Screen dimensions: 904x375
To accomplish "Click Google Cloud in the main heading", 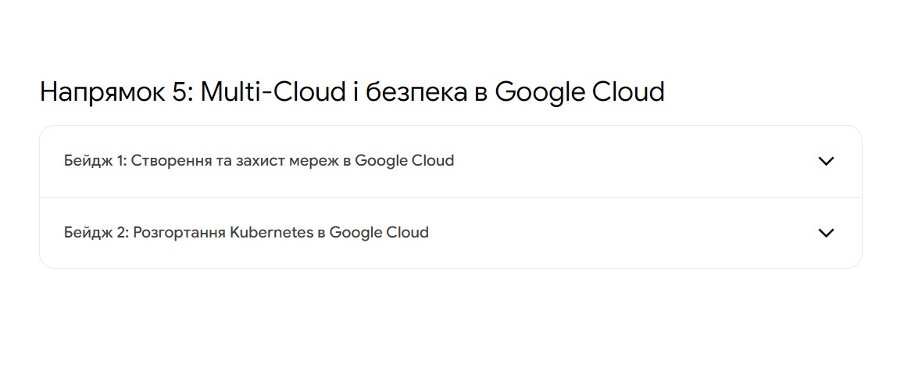I will [580, 92].
